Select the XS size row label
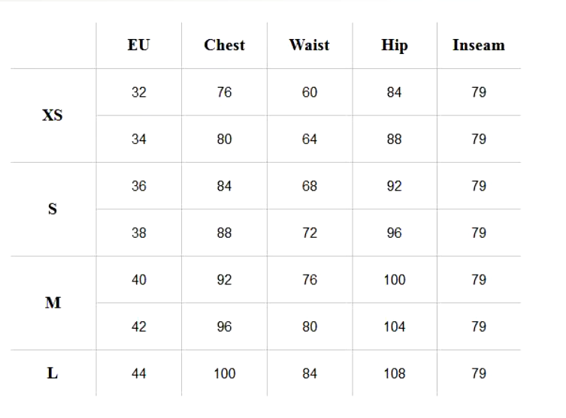Image resolution: width=566 pixels, height=418 pixels. [x=53, y=116]
